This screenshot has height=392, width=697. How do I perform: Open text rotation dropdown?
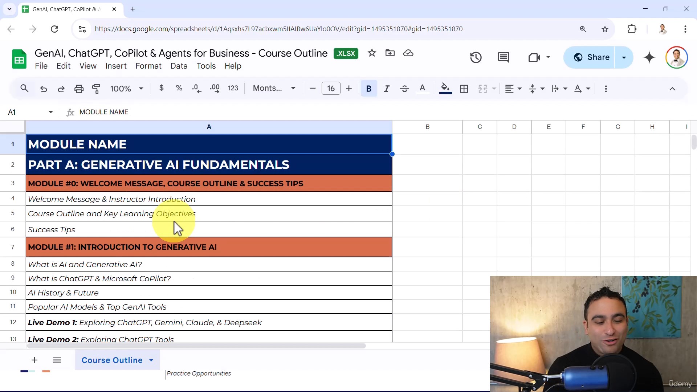[x=582, y=89]
